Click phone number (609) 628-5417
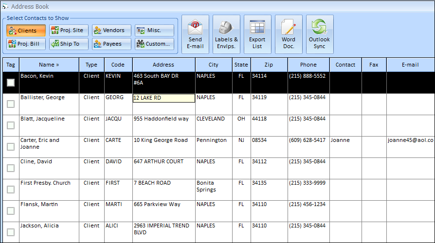 click(x=308, y=140)
